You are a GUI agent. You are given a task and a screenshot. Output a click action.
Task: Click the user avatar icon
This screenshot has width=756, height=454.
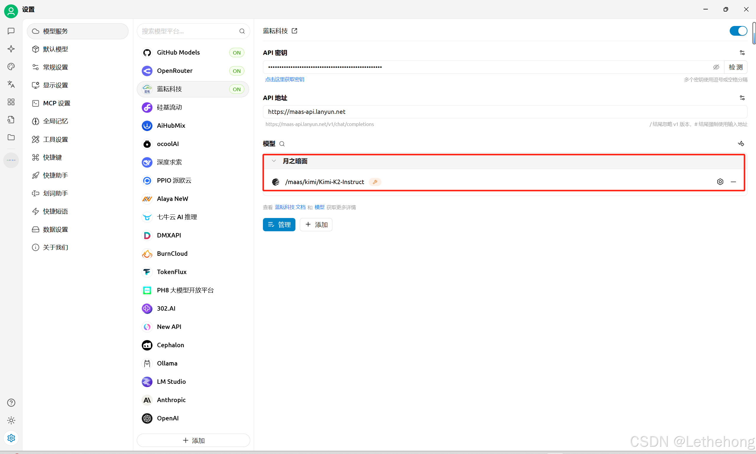pyautogui.click(x=11, y=11)
